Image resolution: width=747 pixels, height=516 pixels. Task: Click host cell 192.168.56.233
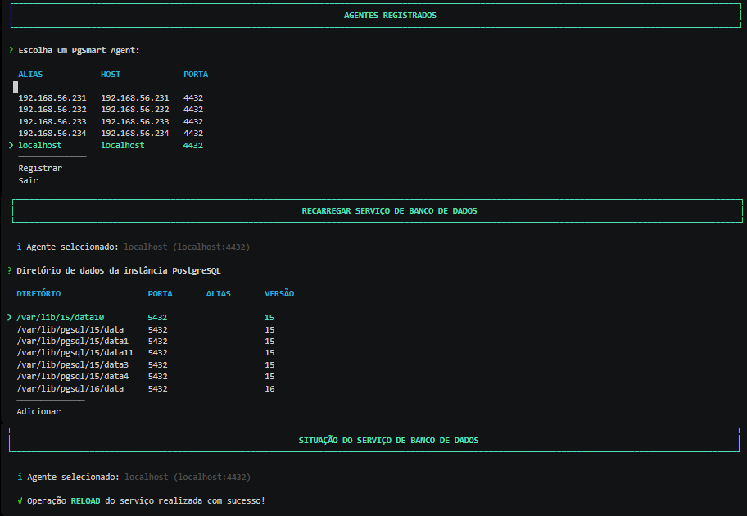coord(135,121)
